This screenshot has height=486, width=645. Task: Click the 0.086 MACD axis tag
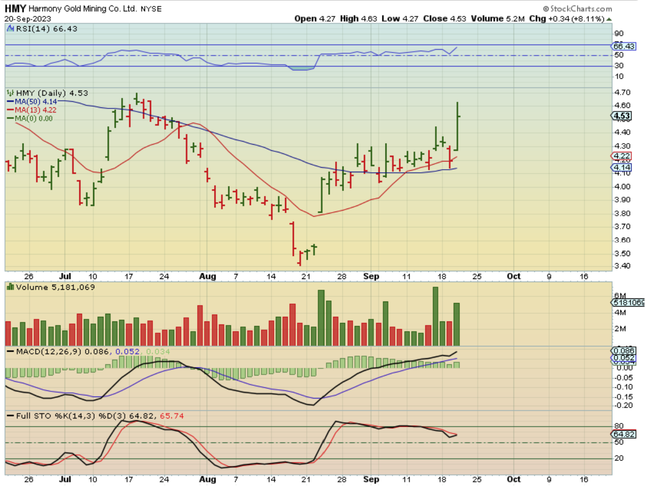coord(625,351)
